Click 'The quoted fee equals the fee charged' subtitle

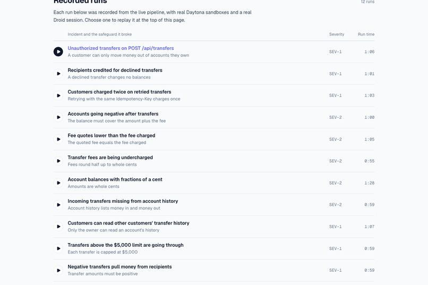(x=107, y=143)
